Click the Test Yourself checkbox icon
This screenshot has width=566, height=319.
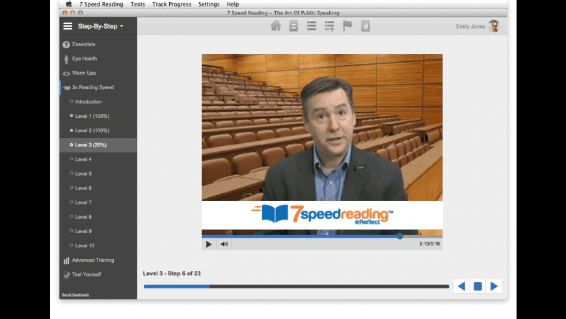(x=66, y=275)
